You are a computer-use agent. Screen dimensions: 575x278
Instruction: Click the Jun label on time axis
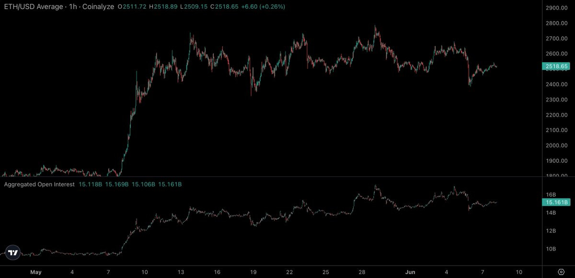pyautogui.click(x=409, y=272)
